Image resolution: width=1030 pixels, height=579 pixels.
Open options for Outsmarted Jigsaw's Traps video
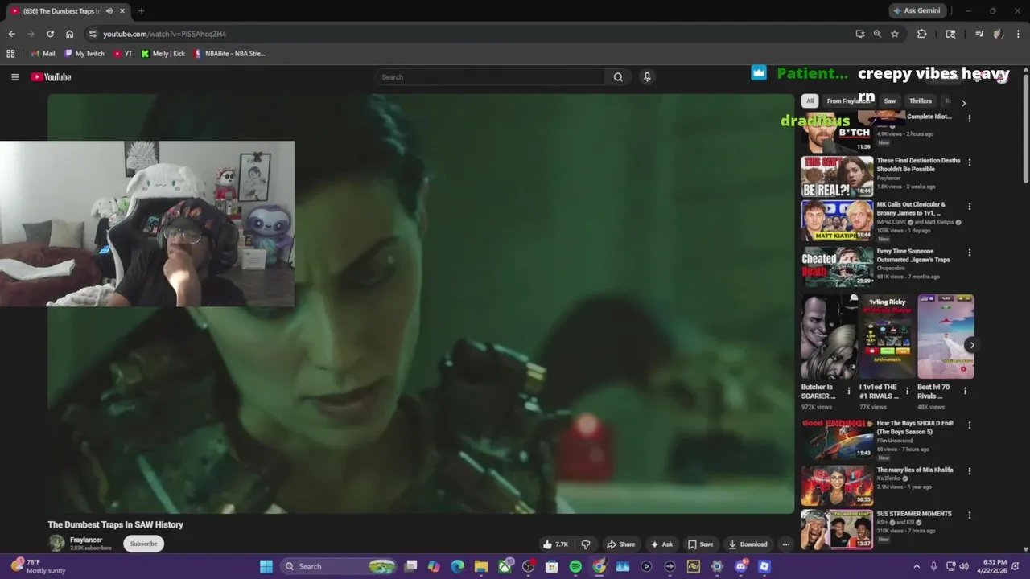969,253
